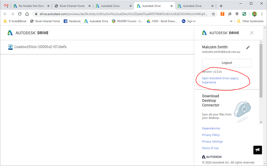
Task: Reload the page with the refresh icon
Action: [20, 14]
